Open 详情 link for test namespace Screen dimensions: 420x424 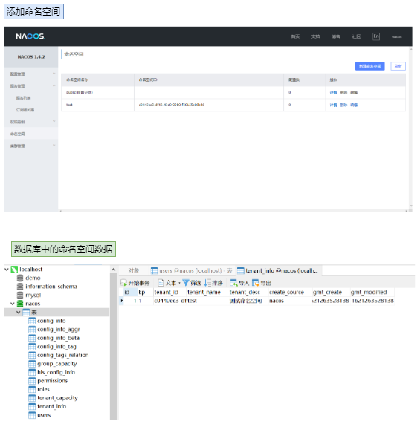[x=333, y=105]
